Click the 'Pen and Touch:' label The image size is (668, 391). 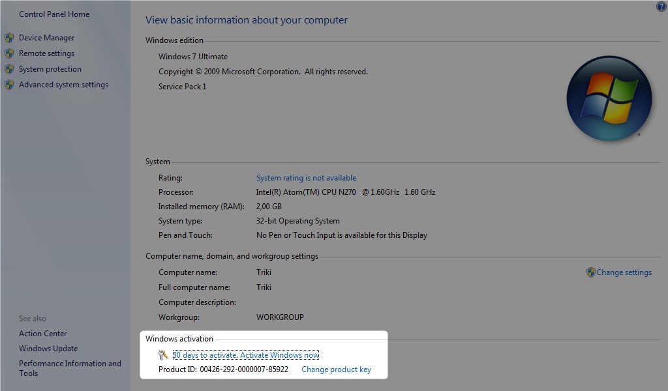185,235
